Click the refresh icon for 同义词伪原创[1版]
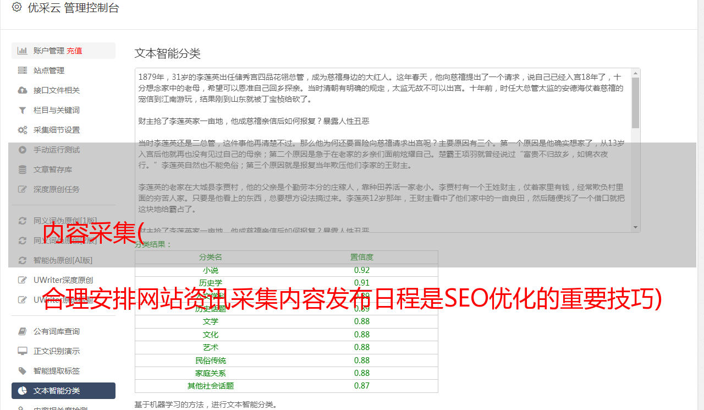The width and height of the screenshot is (704, 410). click(23, 221)
